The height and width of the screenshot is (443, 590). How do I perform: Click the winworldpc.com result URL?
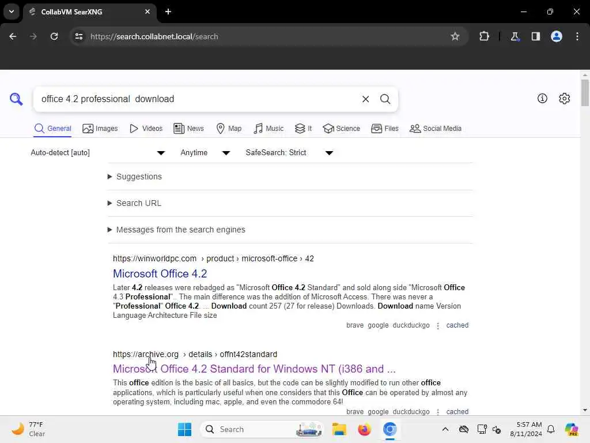(x=213, y=258)
